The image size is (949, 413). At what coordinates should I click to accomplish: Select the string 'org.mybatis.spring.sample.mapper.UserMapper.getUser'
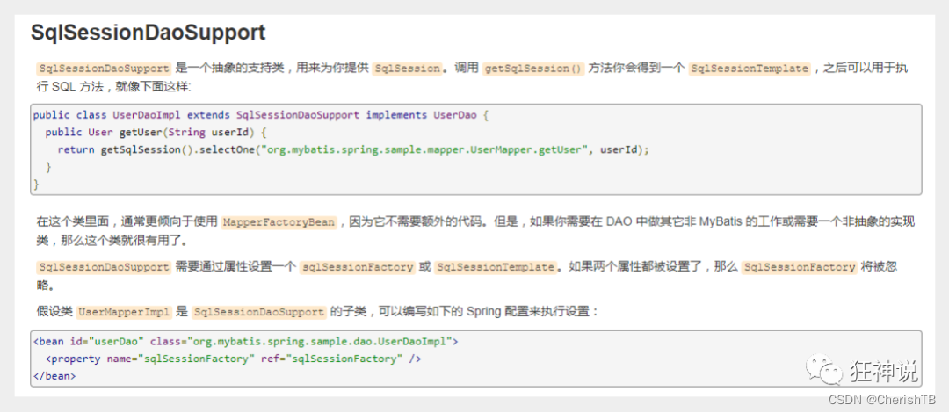[424, 149]
